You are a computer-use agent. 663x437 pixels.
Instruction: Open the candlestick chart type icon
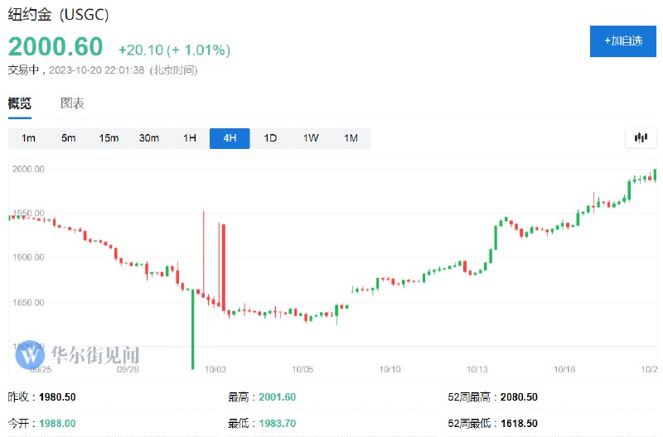(641, 137)
